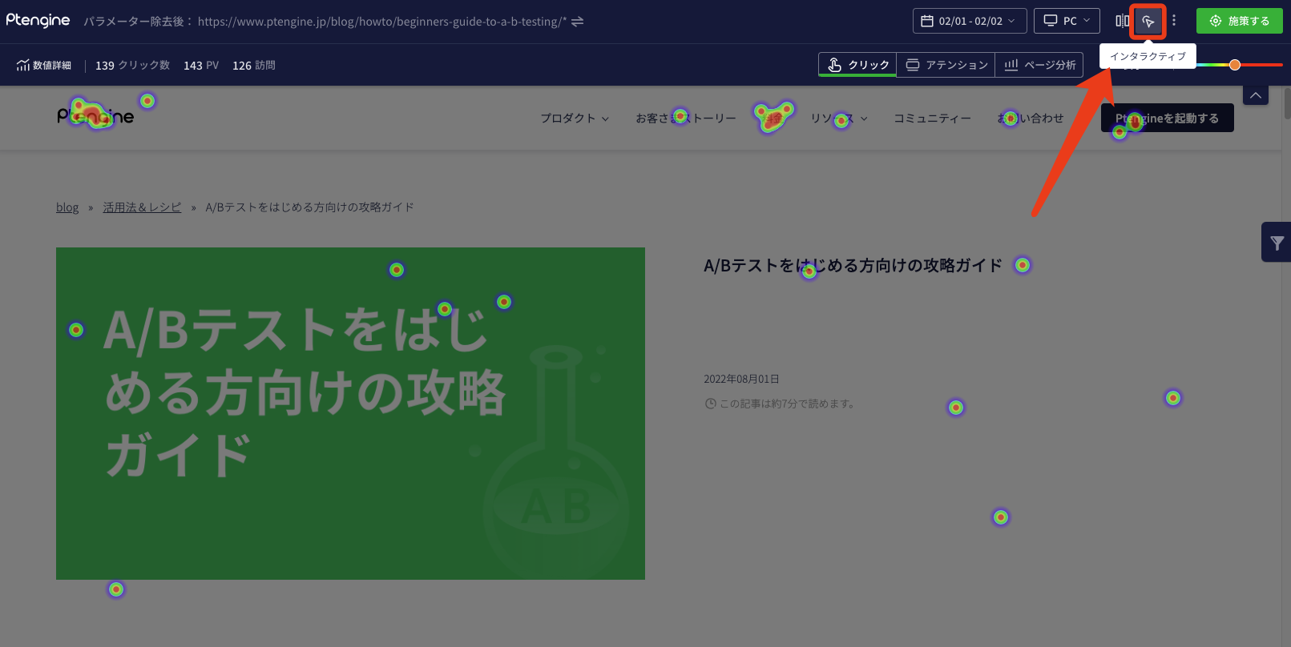Switch to the クリック heatmap tab
This screenshot has width=1291, height=647.
coord(858,65)
